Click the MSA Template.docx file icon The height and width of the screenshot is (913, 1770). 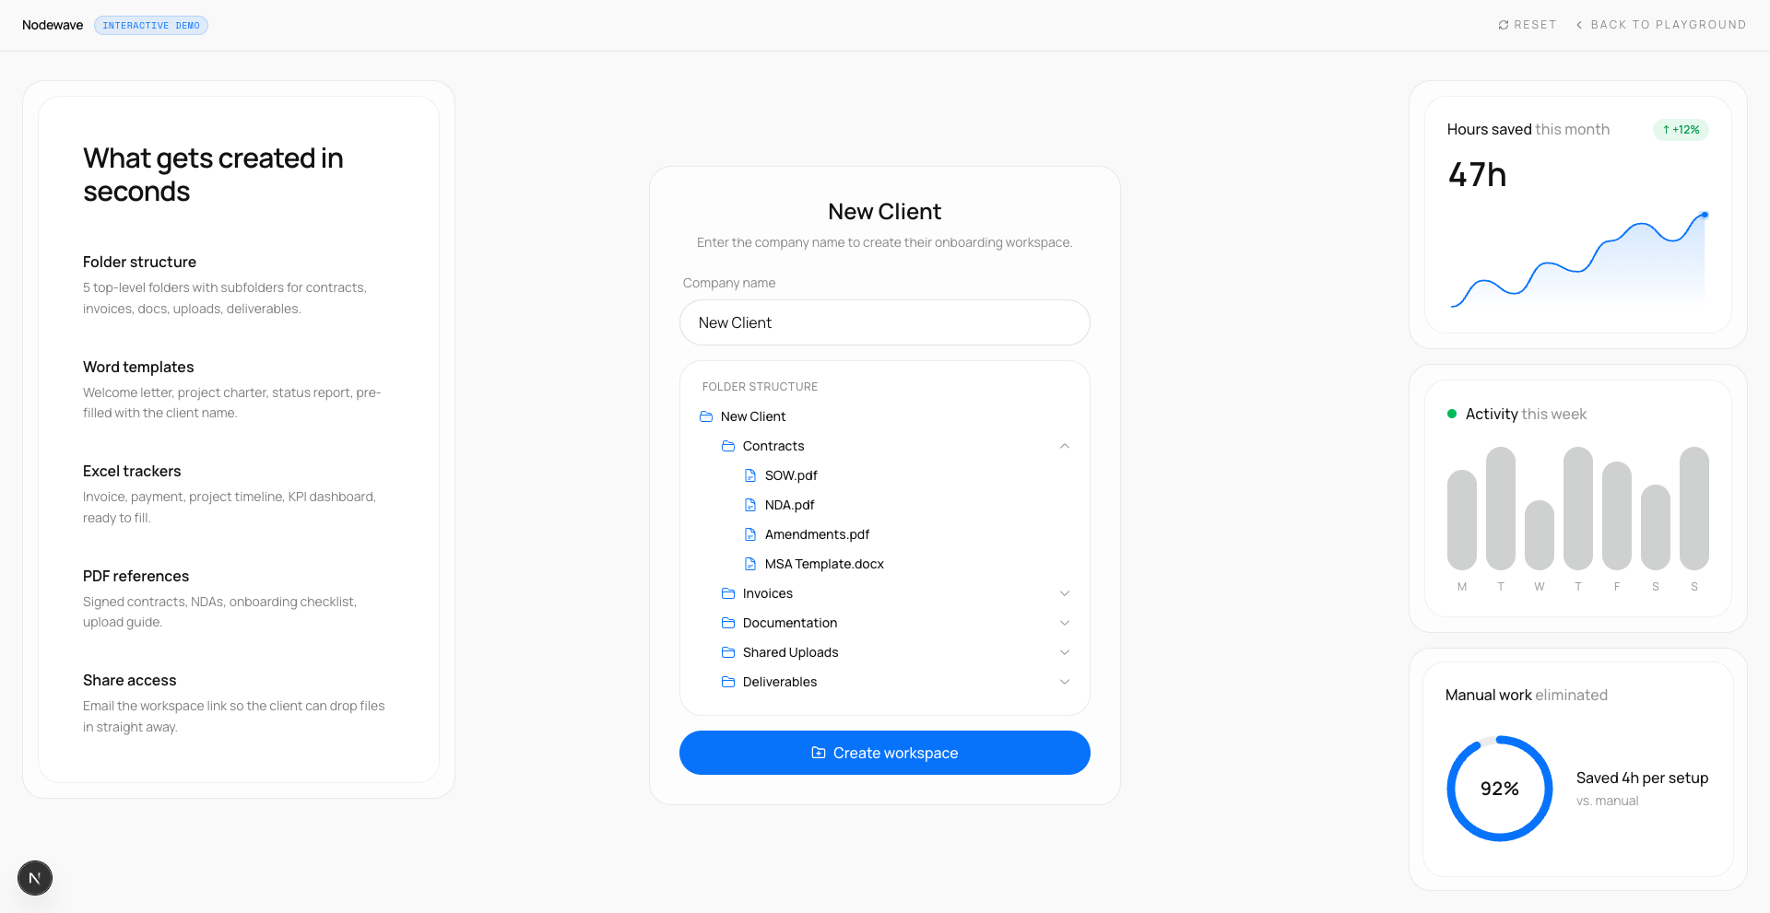coord(750,564)
